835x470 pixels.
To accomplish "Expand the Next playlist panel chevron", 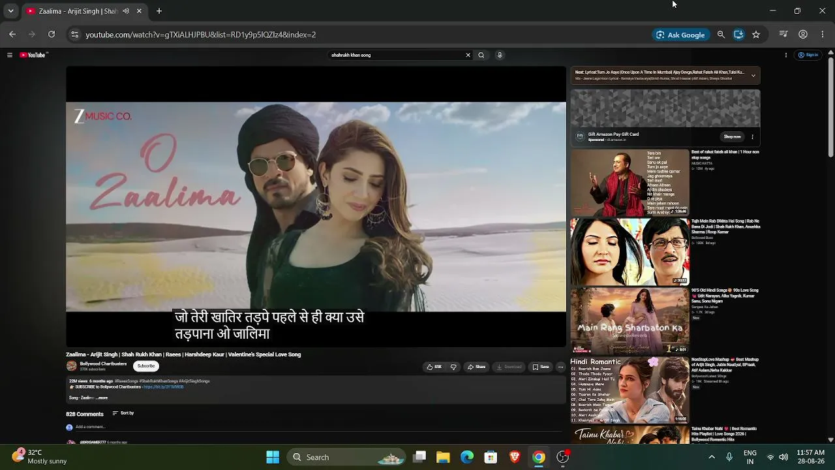I will [753, 76].
